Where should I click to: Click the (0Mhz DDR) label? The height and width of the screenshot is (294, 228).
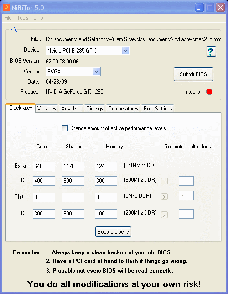tap(138, 196)
